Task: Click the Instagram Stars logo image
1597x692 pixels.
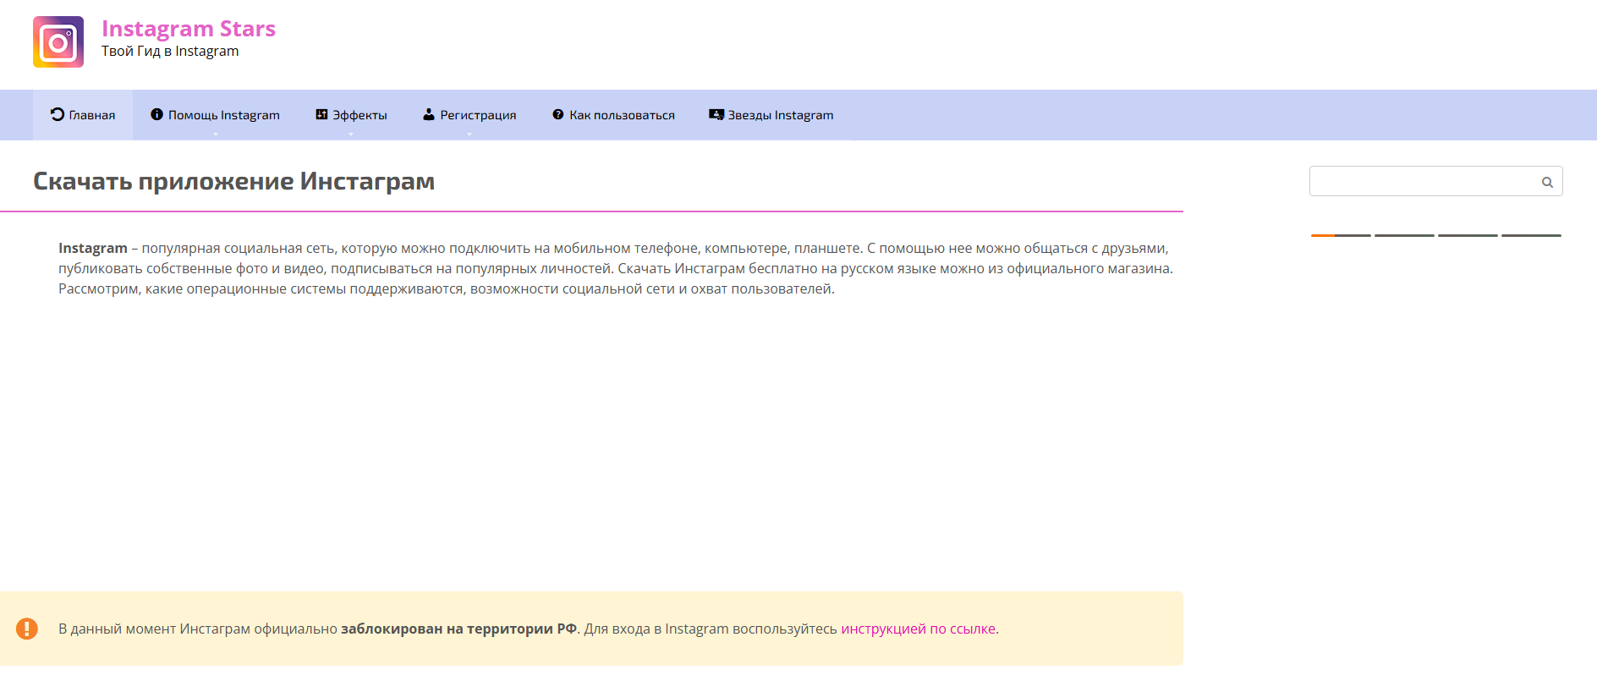Action: pos(58,41)
